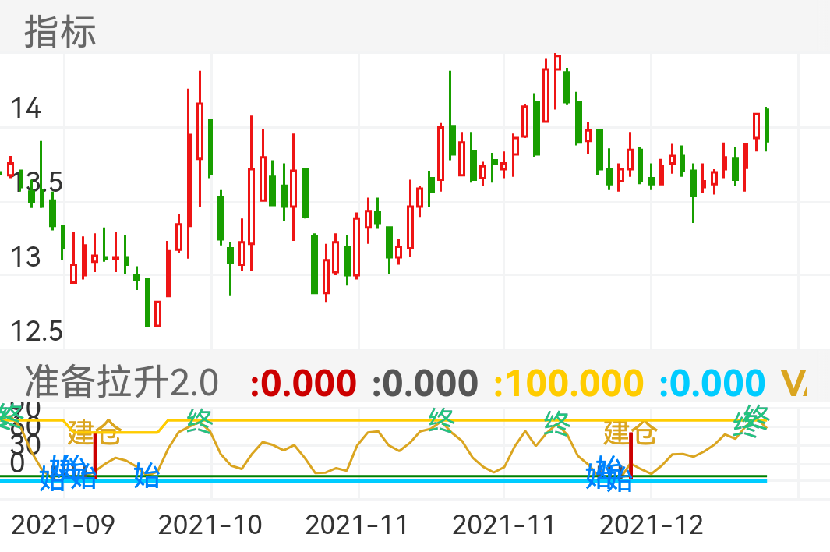Select the green 终 marker near 2021-10
Viewport: 830px width, 552px height.
click(200, 422)
